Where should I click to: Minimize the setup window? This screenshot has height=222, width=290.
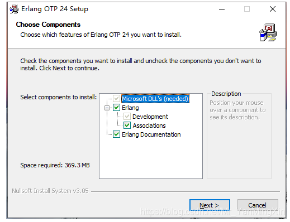coord(222,9)
